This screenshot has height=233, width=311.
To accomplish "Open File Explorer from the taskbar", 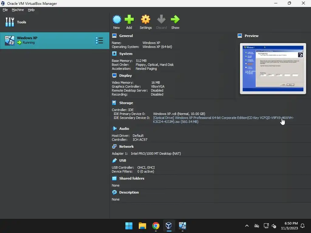I will pyautogui.click(x=142, y=226).
